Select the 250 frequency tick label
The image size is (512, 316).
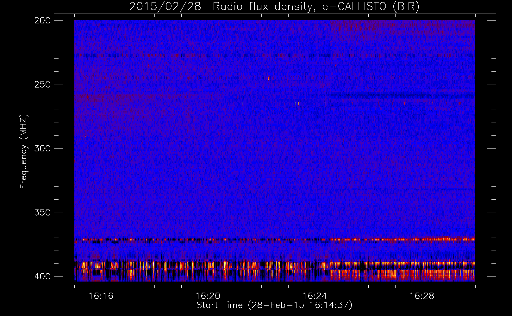42,84
